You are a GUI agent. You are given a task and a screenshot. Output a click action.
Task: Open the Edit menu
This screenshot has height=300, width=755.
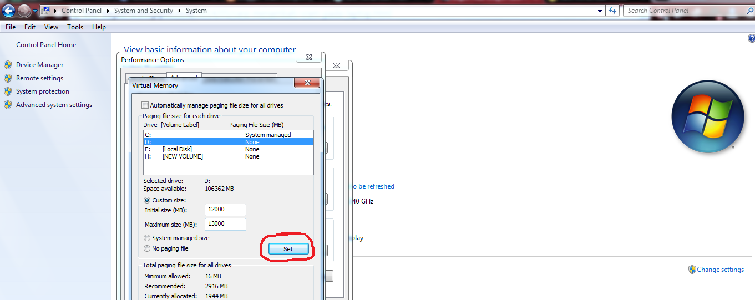pyautogui.click(x=30, y=27)
